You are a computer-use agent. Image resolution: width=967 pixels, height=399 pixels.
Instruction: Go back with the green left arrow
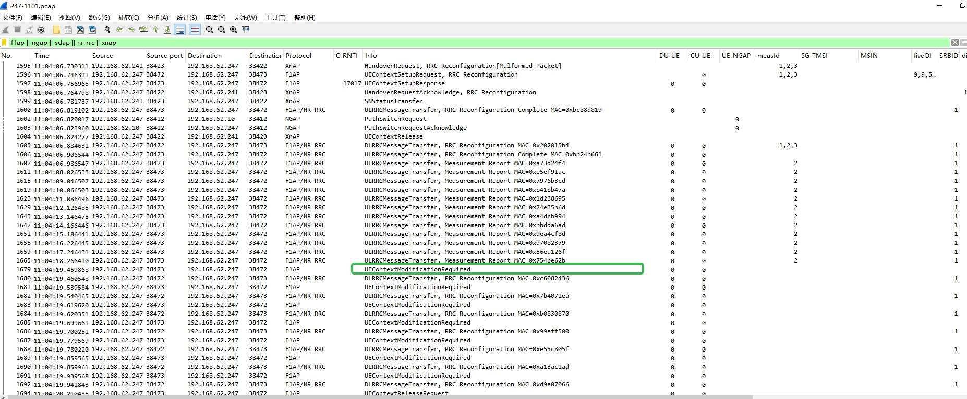pos(119,30)
